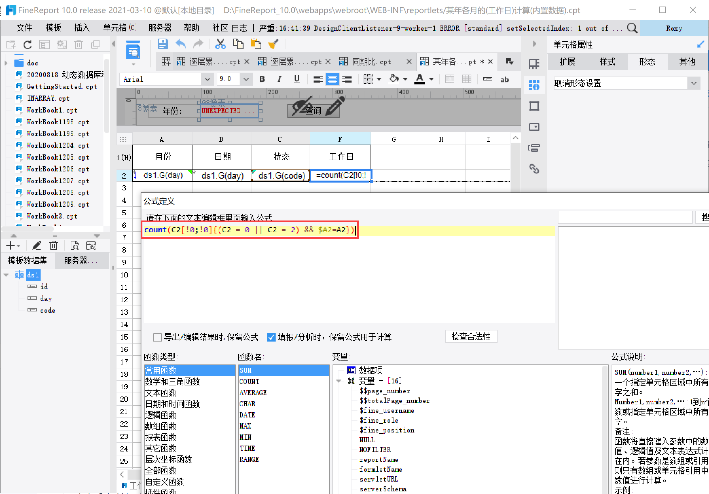
Task: Click the search magnifier icon in menu bar
Action: tap(632, 28)
